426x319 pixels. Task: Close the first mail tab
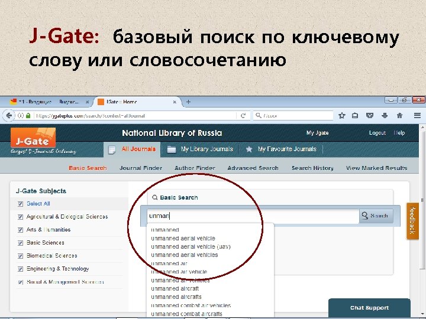click(87, 102)
